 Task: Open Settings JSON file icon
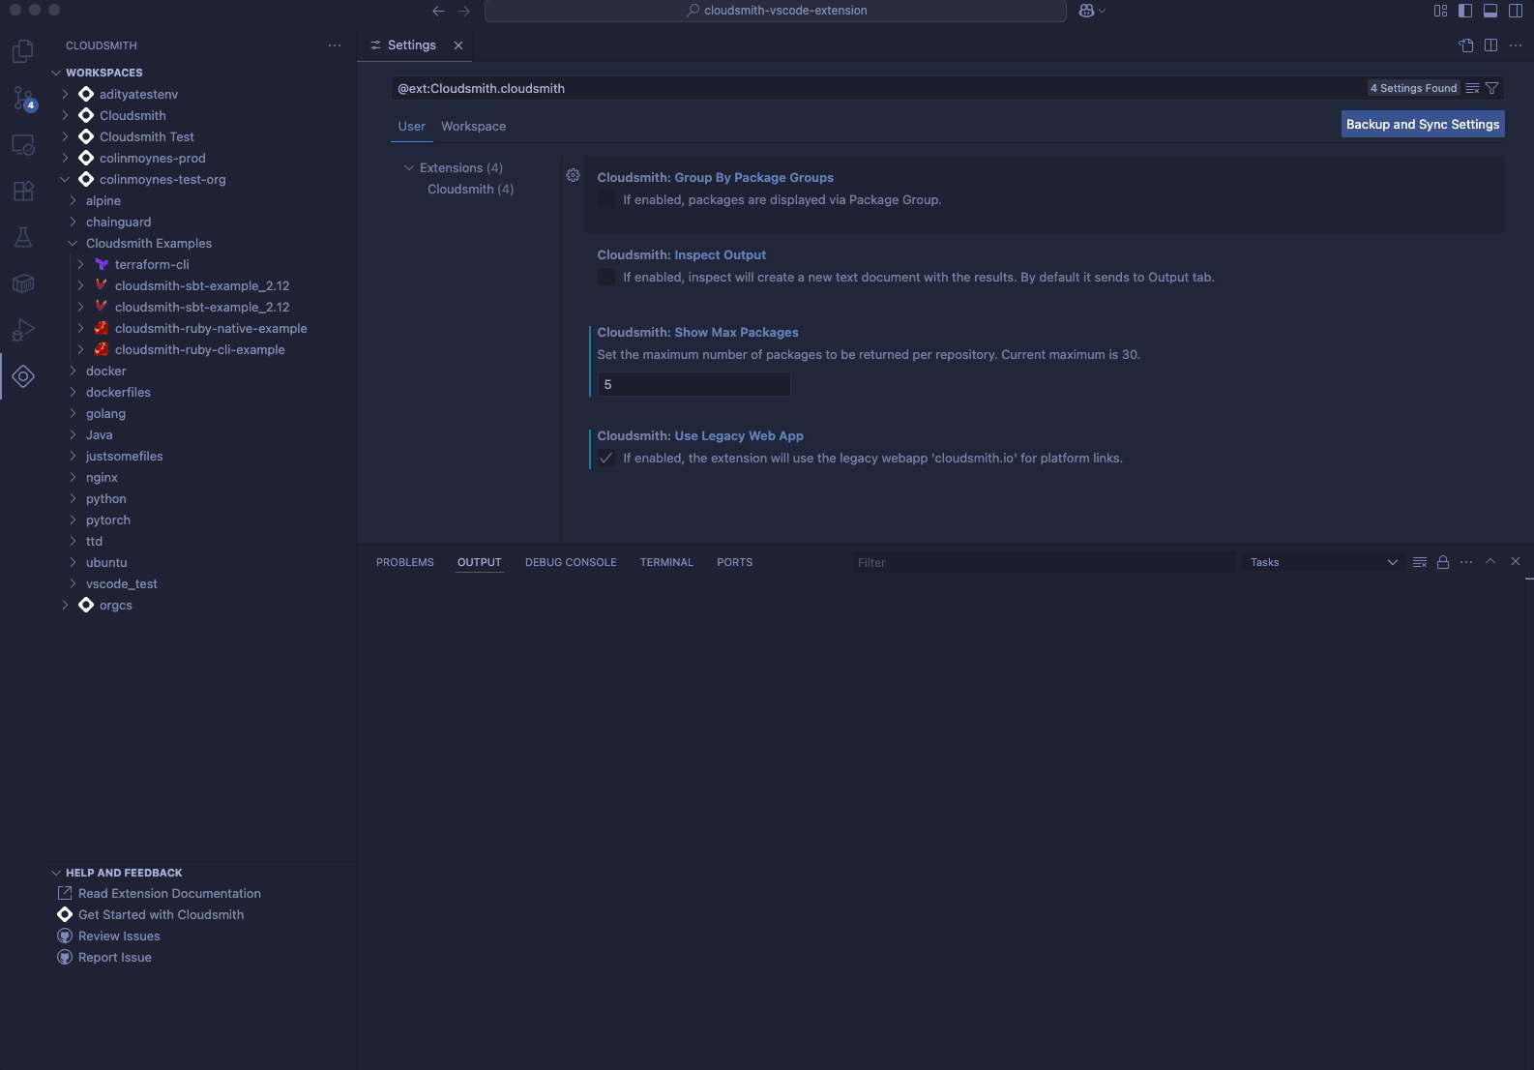(x=1466, y=45)
